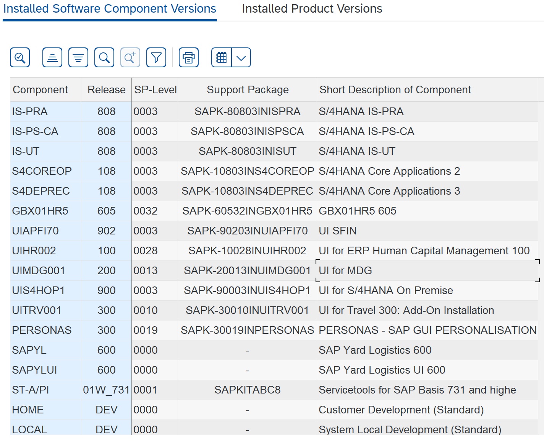Click the Print icon
The height and width of the screenshot is (444, 544).
point(189,57)
